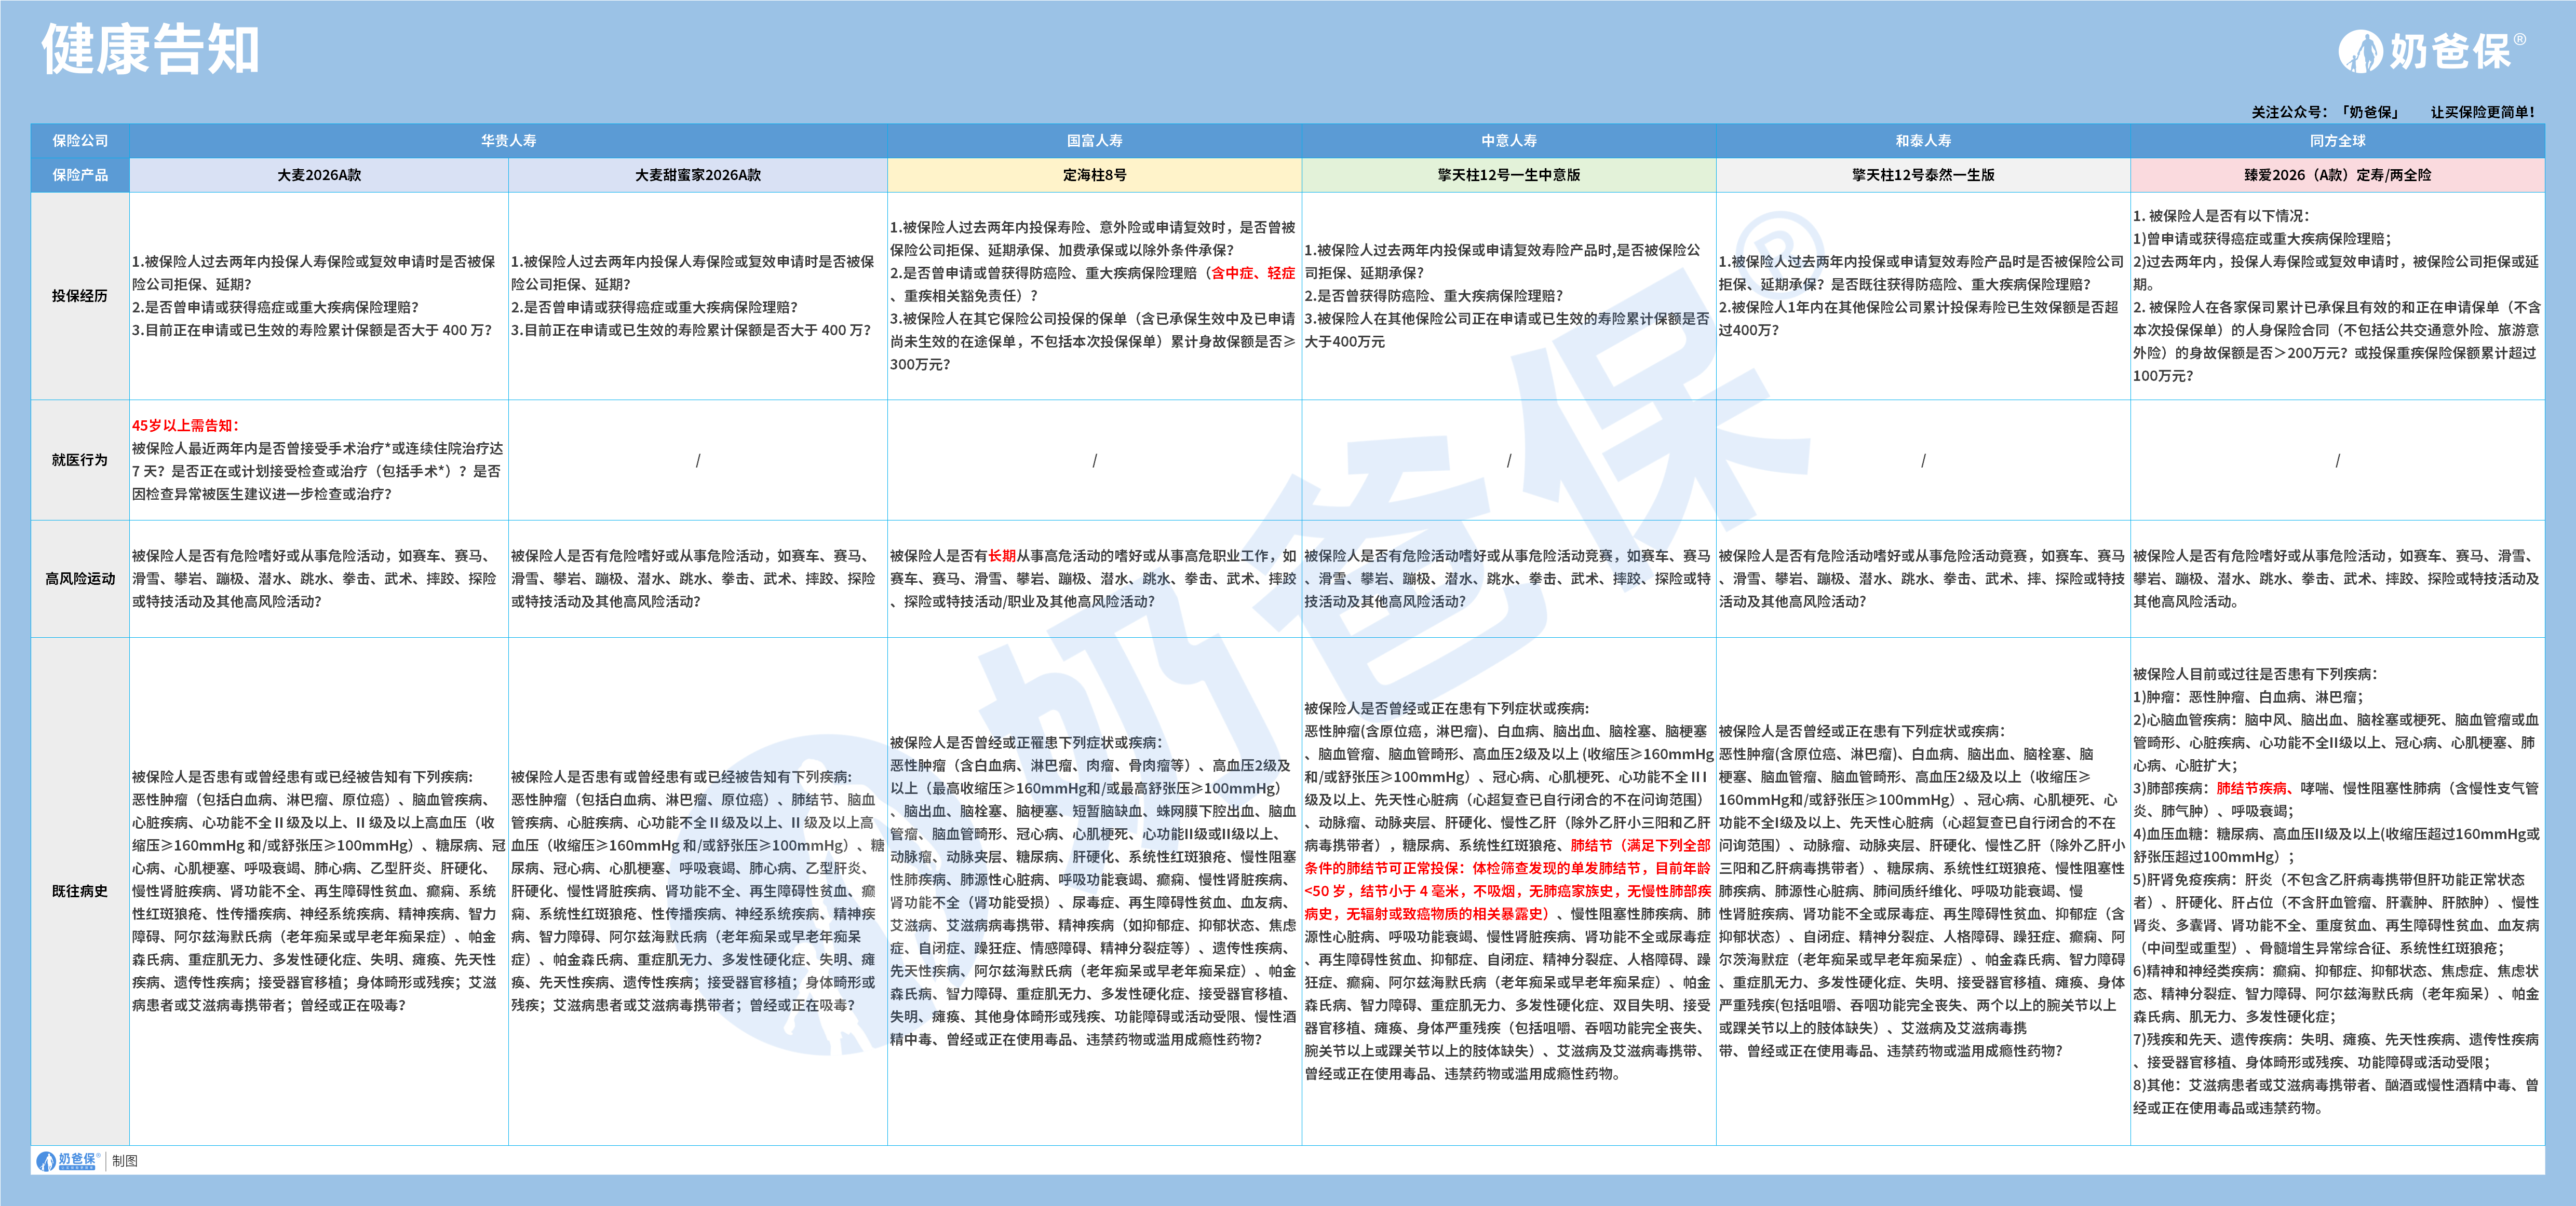Screen dimensions: 2576x1206
Task: Click 大麦2026A款 高风险运动 cell
Action: (319, 579)
